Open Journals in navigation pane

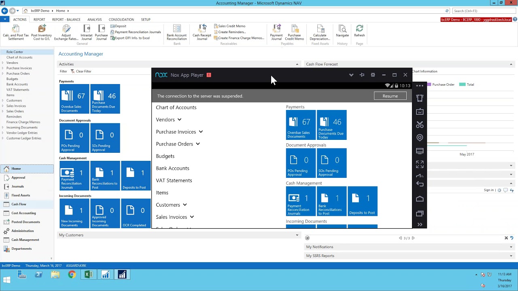point(17,186)
